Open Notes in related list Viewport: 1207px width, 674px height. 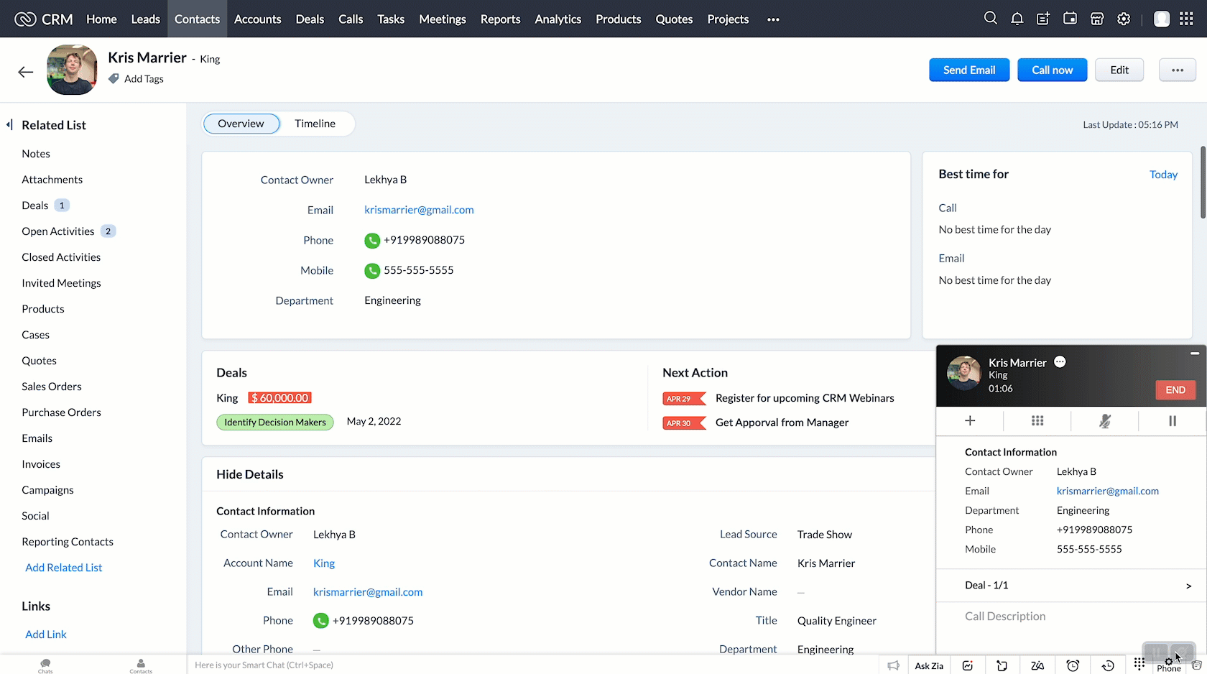[x=36, y=154]
